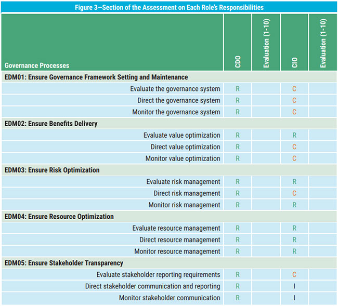
Task: Click the CDO column header
Action: 238,62
